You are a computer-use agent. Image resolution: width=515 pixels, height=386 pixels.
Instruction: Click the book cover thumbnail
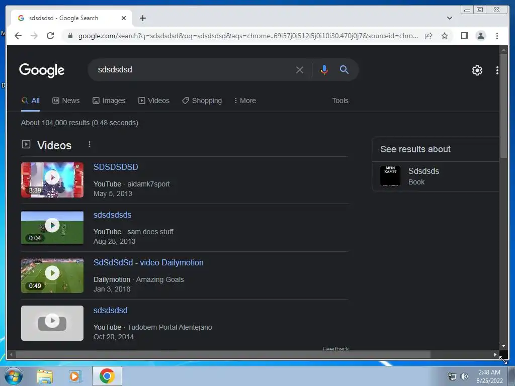coord(390,176)
